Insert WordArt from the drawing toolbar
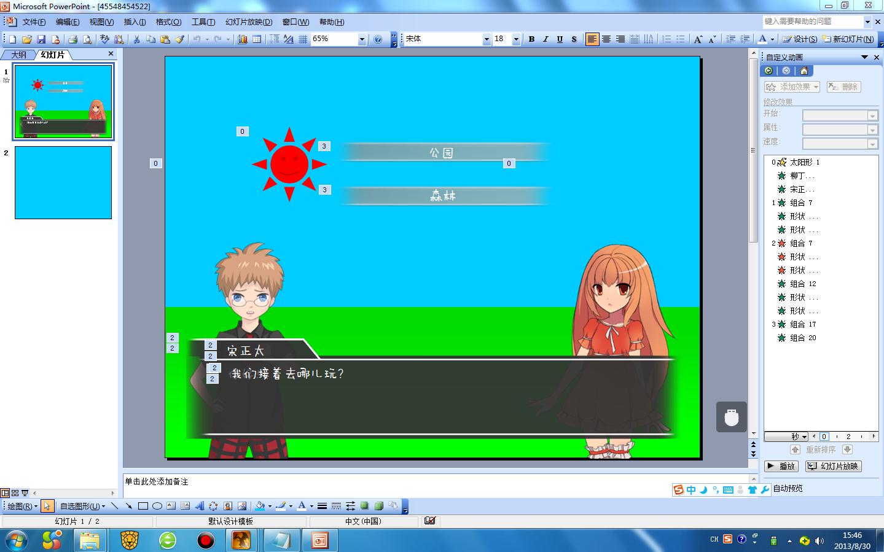Viewport: 884px width, 552px height. [199, 507]
